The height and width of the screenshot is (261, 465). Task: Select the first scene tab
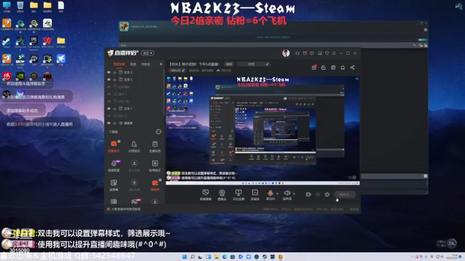(119, 64)
